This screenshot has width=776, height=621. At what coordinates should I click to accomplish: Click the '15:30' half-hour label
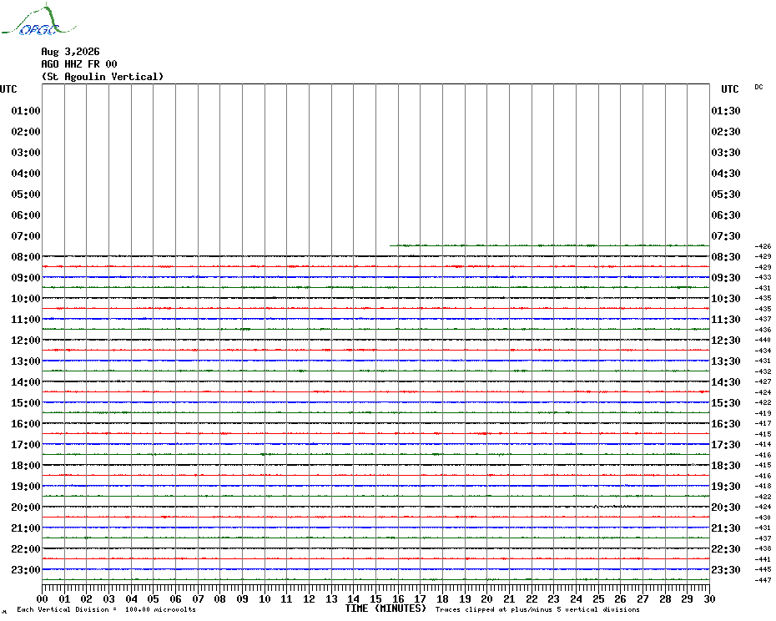(726, 403)
